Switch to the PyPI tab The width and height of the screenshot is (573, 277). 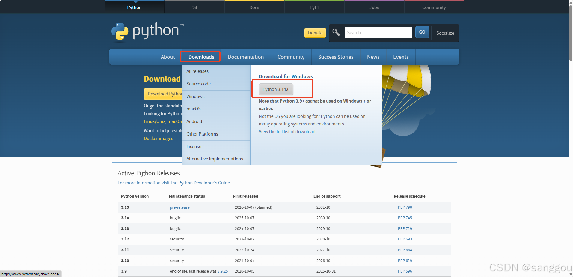click(x=314, y=7)
